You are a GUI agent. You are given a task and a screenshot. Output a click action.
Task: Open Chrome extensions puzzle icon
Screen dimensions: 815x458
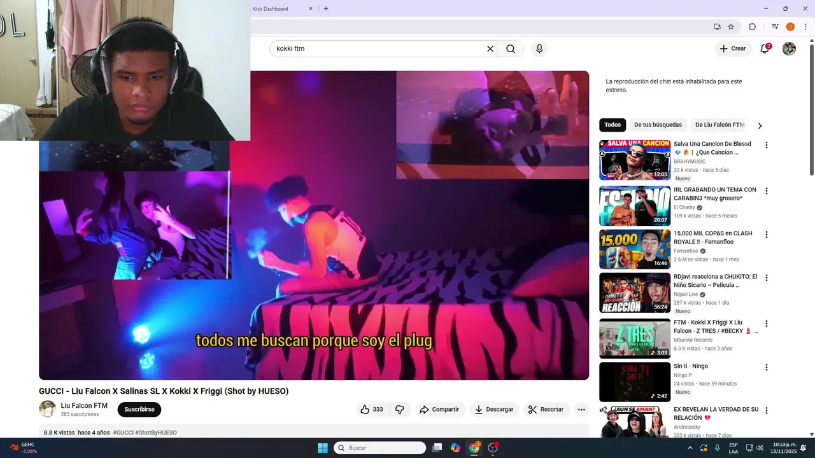[x=753, y=27]
